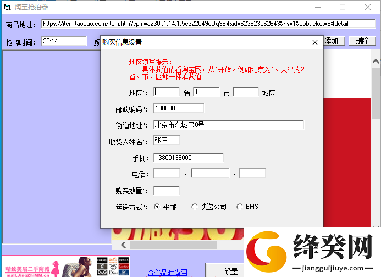Screen dimensions: 381x277
Task: Choose EMS as shipping method
Action: (x=239, y=207)
